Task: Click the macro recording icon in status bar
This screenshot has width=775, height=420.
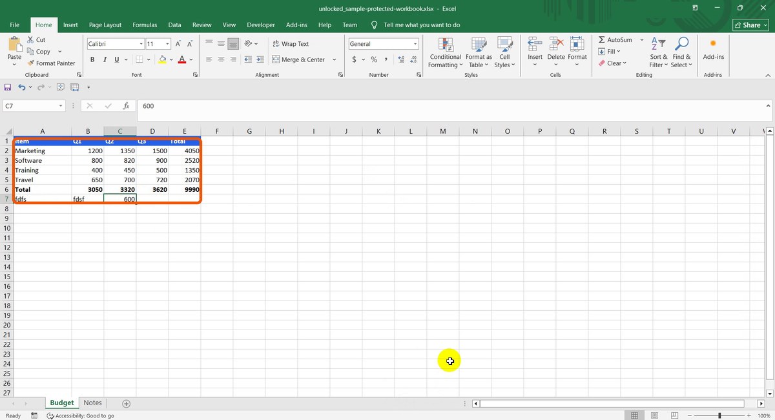Action: [x=34, y=415]
